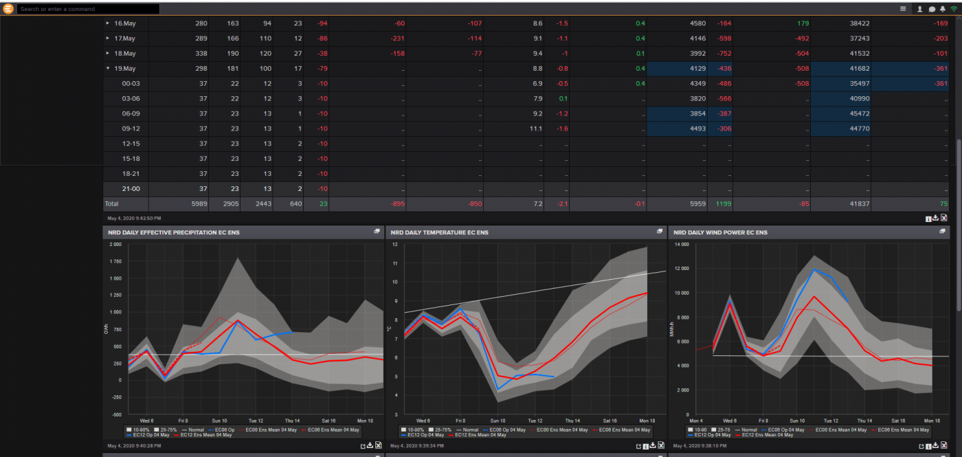Download the Effective Precipitation chart data
The width and height of the screenshot is (962, 457).
coord(369,445)
